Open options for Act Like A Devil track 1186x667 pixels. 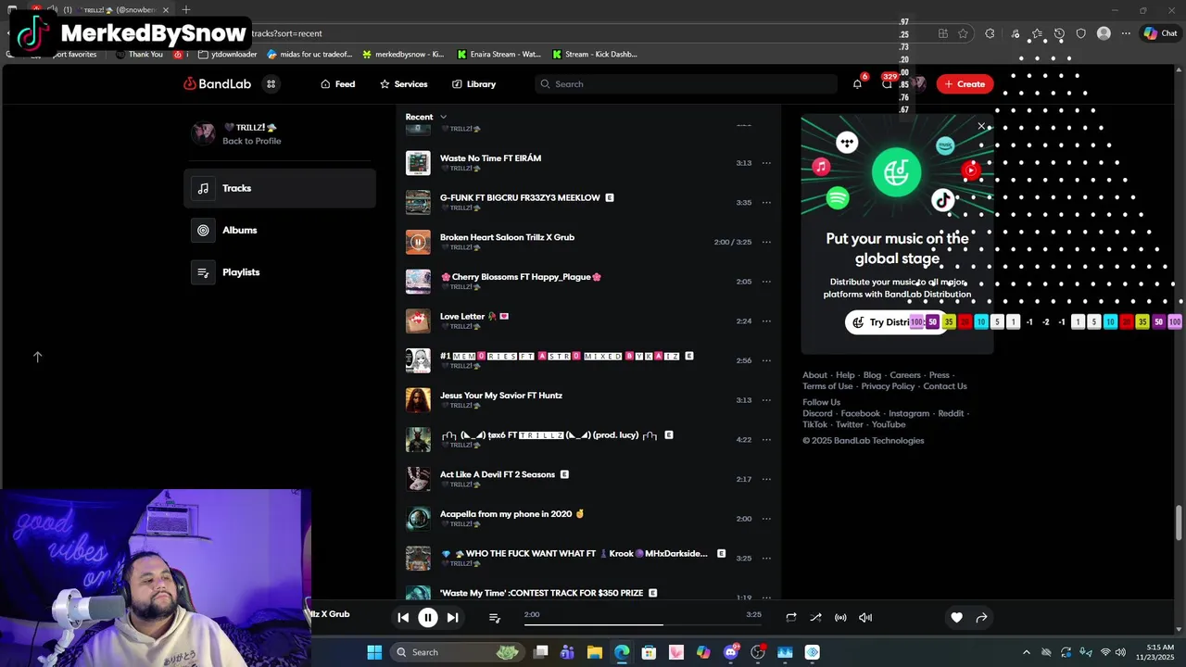coord(766,480)
